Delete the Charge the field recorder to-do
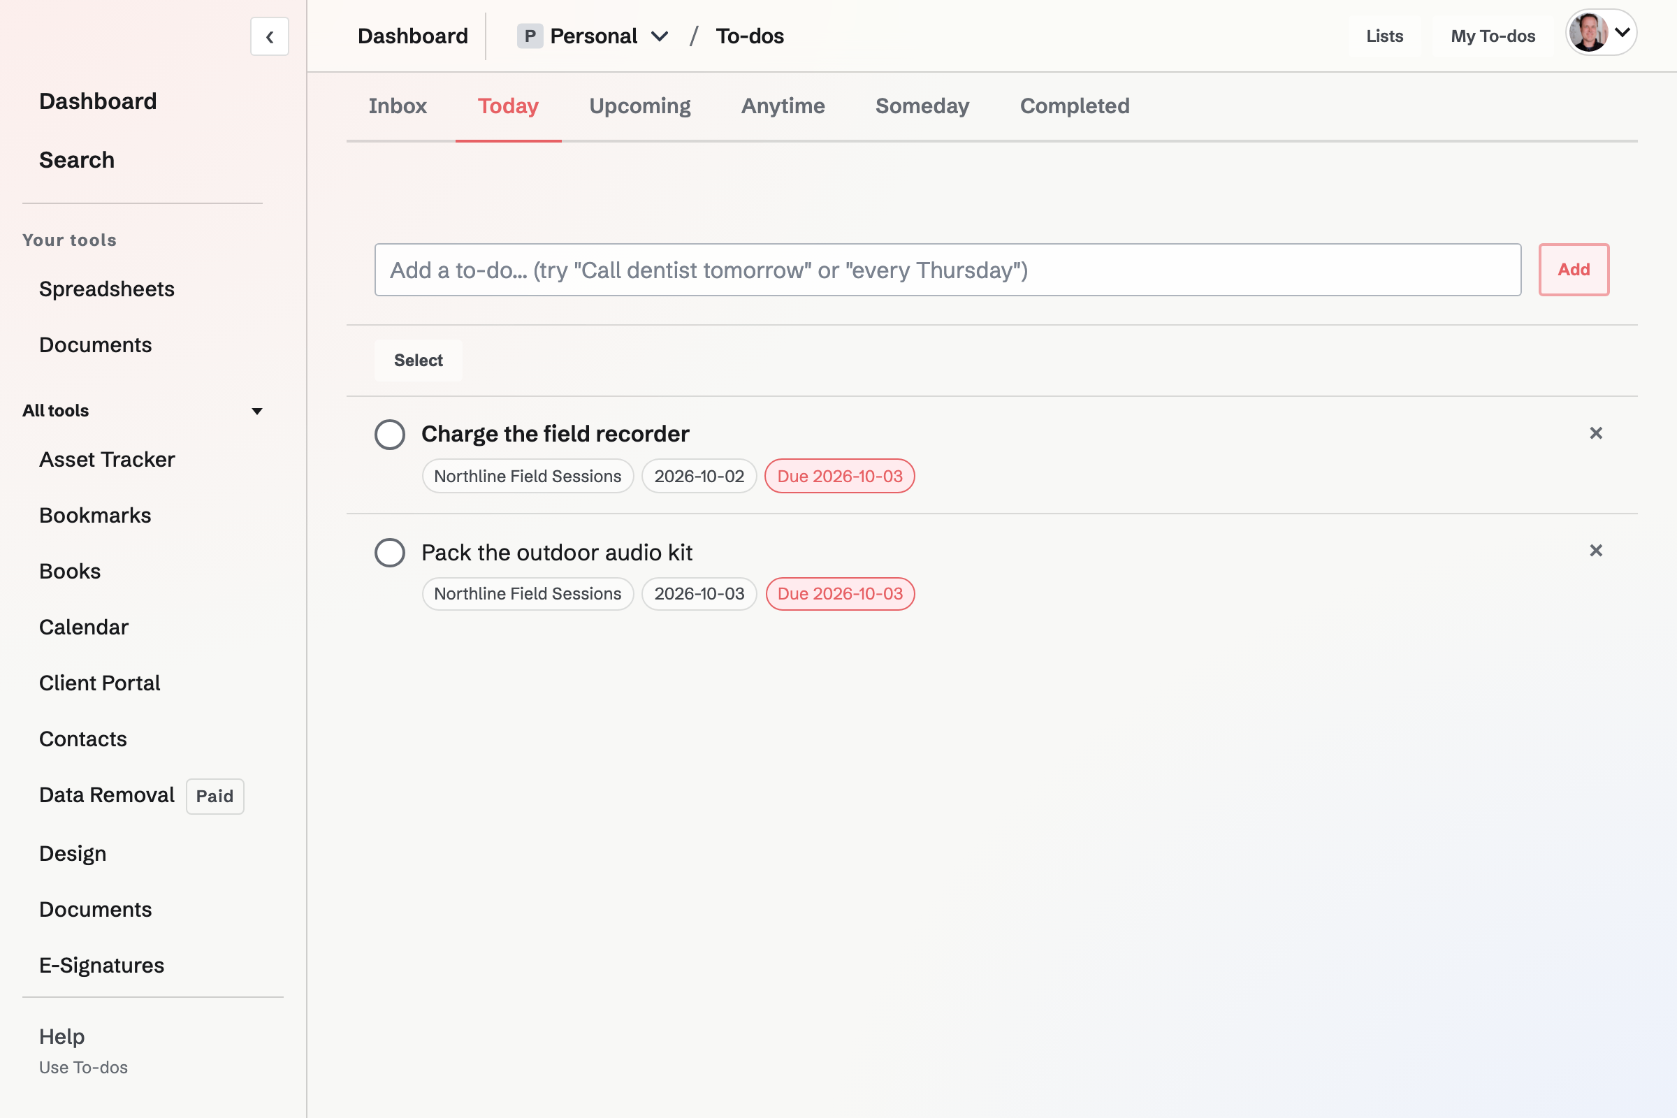Screen dimensions: 1677x1118 click(x=1596, y=433)
